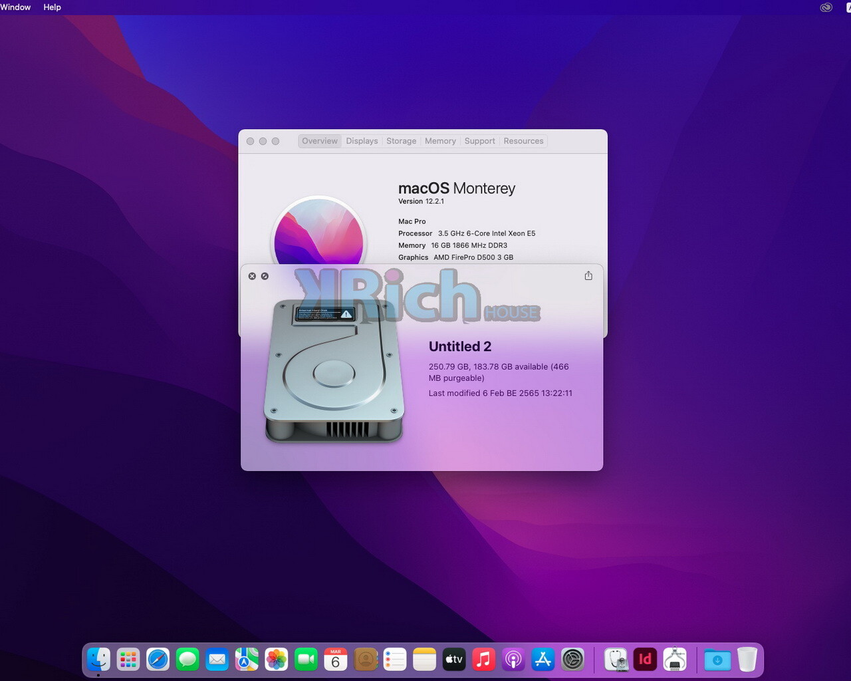The width and height of the screenshot is (851, 681).
Task: Close the Quick Look preview panel
Action: tap(252, 276)
